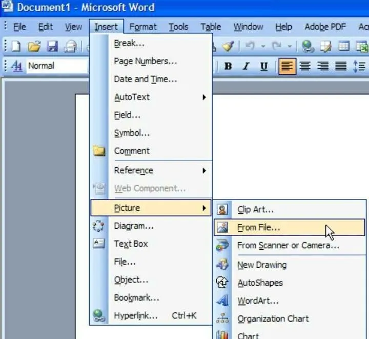Click the Open folder toolbar icon
Viewport: 369px width, 339px height.
[x=34, y=46]
